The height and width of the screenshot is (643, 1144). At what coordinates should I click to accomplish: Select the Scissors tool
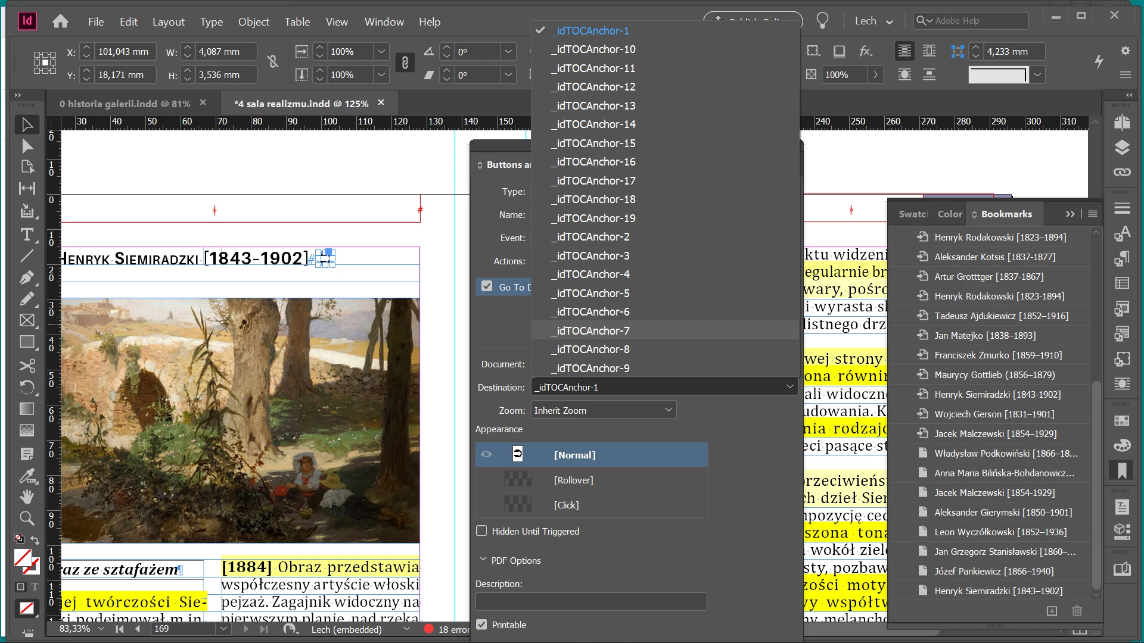27,366
